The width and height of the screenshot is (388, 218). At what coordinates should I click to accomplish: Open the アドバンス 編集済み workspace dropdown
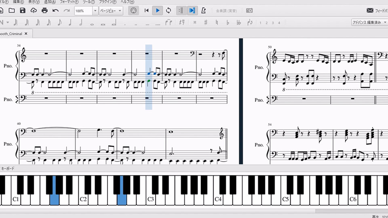click(x=370, y=22)
